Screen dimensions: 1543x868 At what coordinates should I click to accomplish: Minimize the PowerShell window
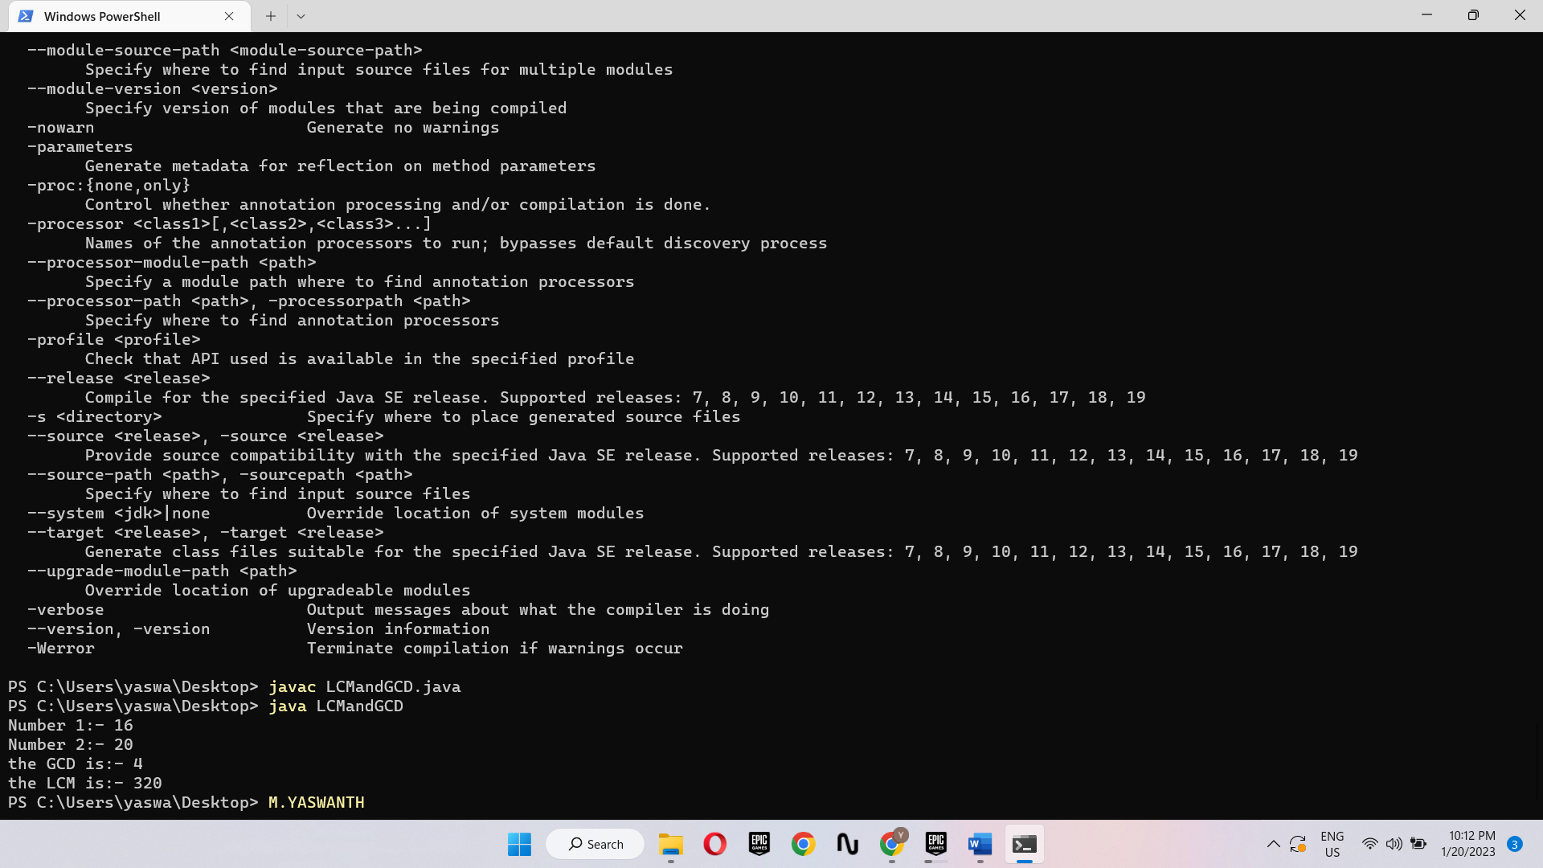click(x=1426, y=15)
